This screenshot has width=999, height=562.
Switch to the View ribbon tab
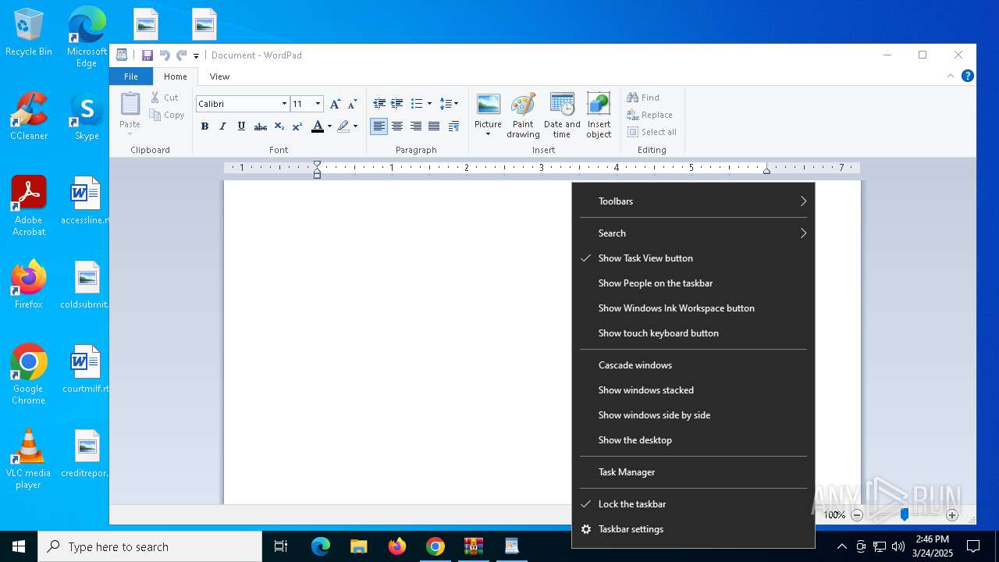219,76
